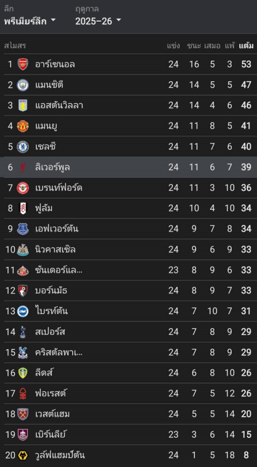Screen dimensions: 257x467
Task: Open the 2025–26 season dropdown
Action: [x=98, y=21]
